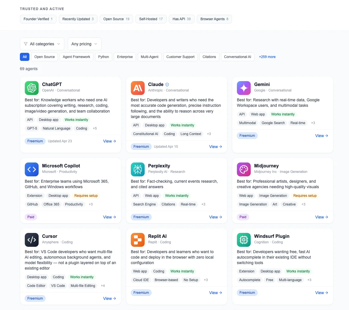The image size is (349, 310).
Task: Click the Midjourney card title
Action: coord(266,166)
